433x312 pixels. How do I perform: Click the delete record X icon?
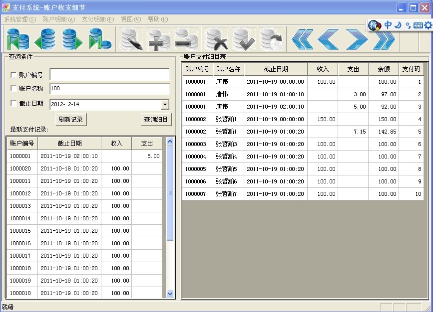point(217,39)
